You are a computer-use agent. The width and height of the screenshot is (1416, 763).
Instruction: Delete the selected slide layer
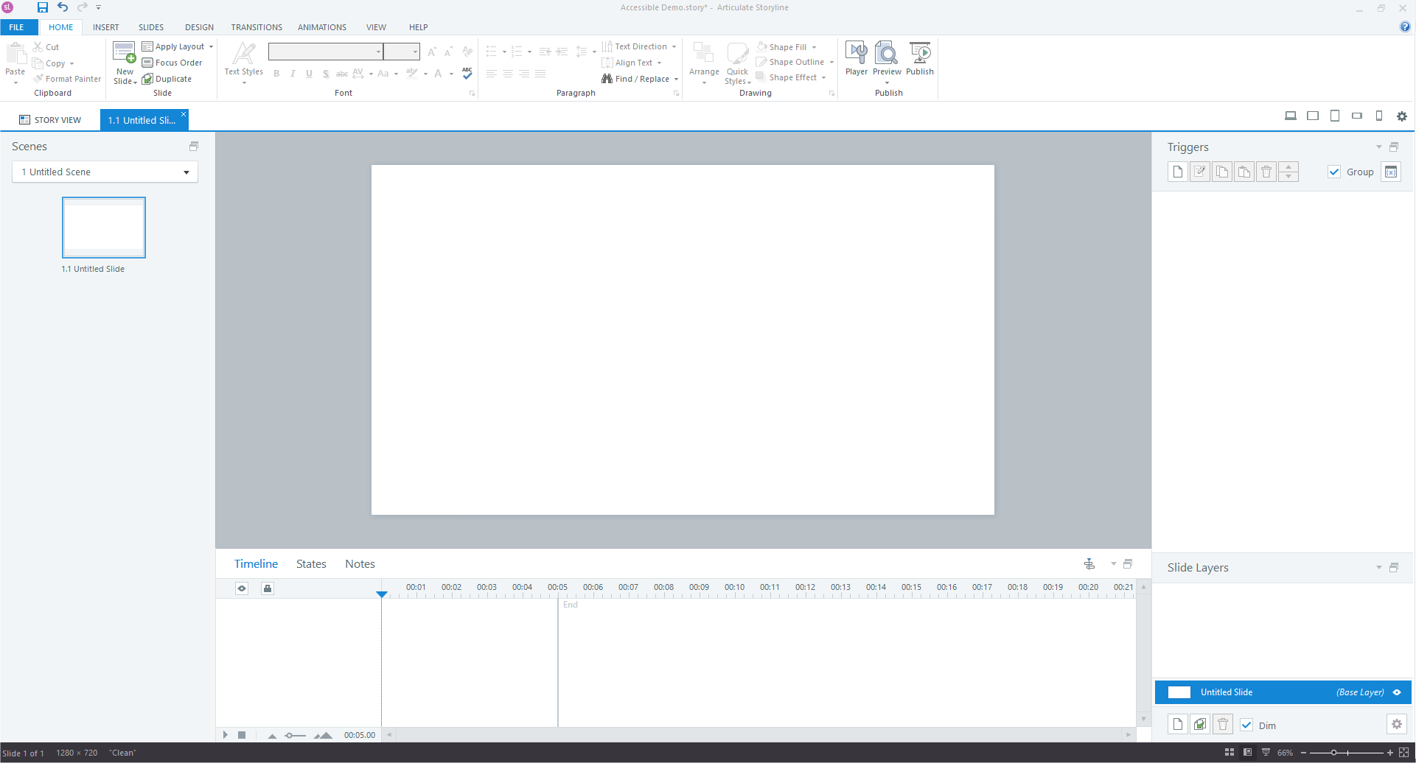(1222, 725)
